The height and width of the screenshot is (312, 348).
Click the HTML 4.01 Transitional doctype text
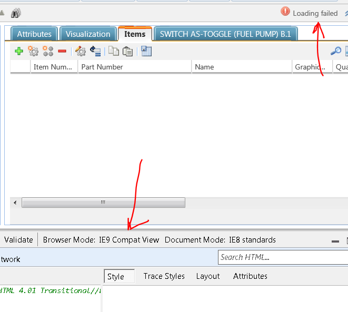tap(50, 290)
